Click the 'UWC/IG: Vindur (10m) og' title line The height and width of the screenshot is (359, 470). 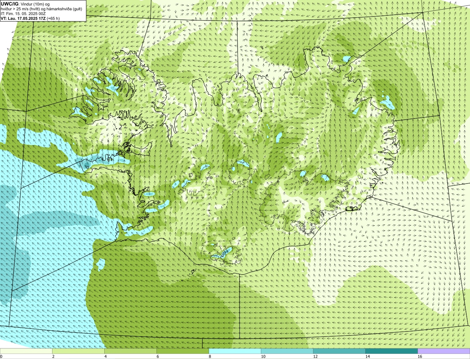(x=25, y=4)
